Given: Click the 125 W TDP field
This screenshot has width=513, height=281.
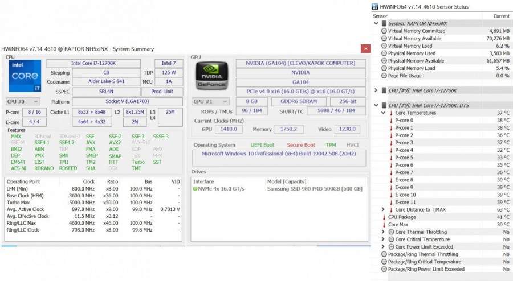Looking at the screenshot, I should [169, 72].
